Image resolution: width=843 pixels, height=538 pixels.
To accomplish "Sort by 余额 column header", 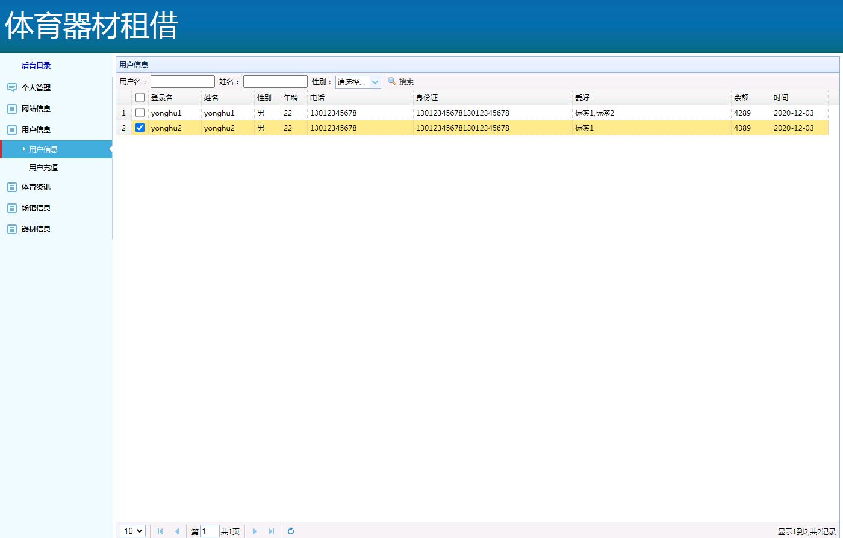I will [x=751, y=97].
